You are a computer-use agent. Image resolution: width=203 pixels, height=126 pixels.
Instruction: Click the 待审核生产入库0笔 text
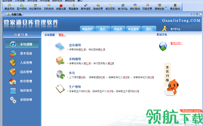click(103, 91)
